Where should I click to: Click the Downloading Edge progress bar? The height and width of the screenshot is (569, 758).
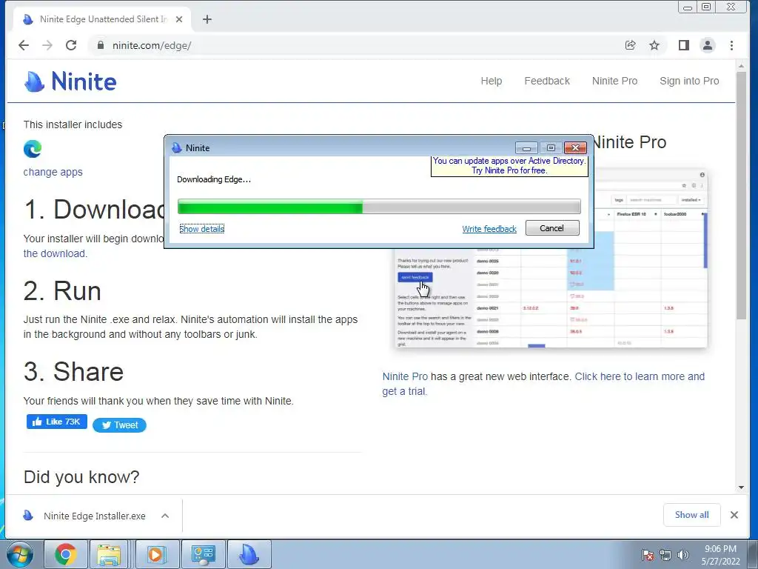(x=379, y=206)
